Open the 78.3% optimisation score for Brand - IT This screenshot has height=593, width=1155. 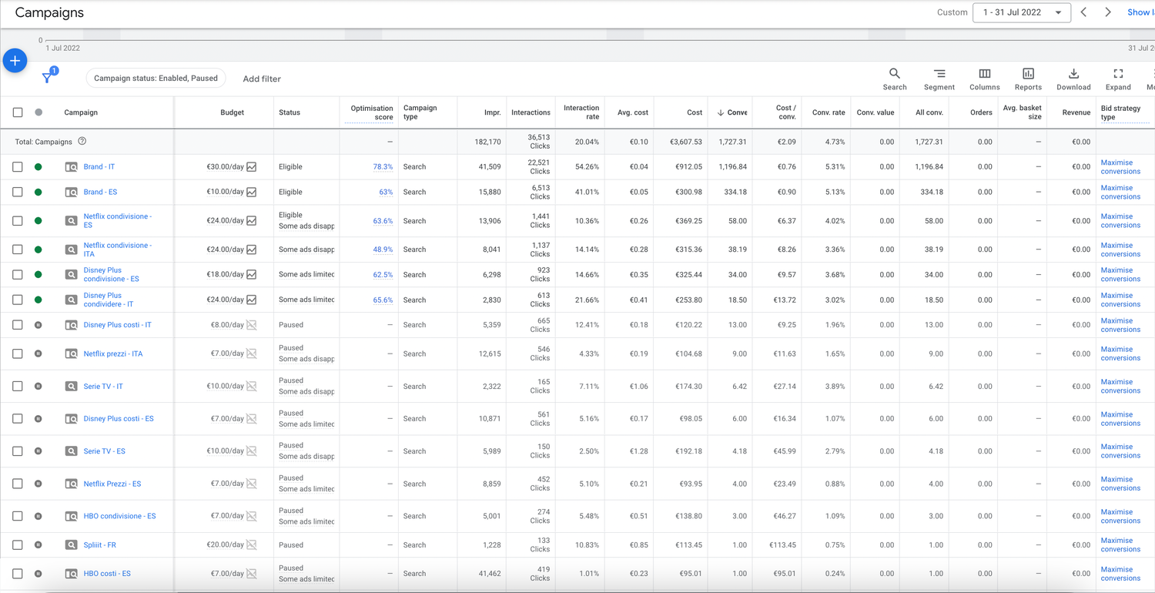pyautogui.click(x=383, y=167)
